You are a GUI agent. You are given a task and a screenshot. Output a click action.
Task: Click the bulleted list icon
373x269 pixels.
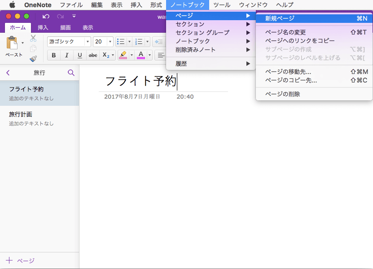point(120,42)
